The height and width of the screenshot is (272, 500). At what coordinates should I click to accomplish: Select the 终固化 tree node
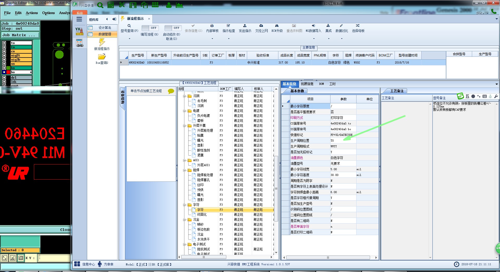pyautogui.click(x=202, y=214)
